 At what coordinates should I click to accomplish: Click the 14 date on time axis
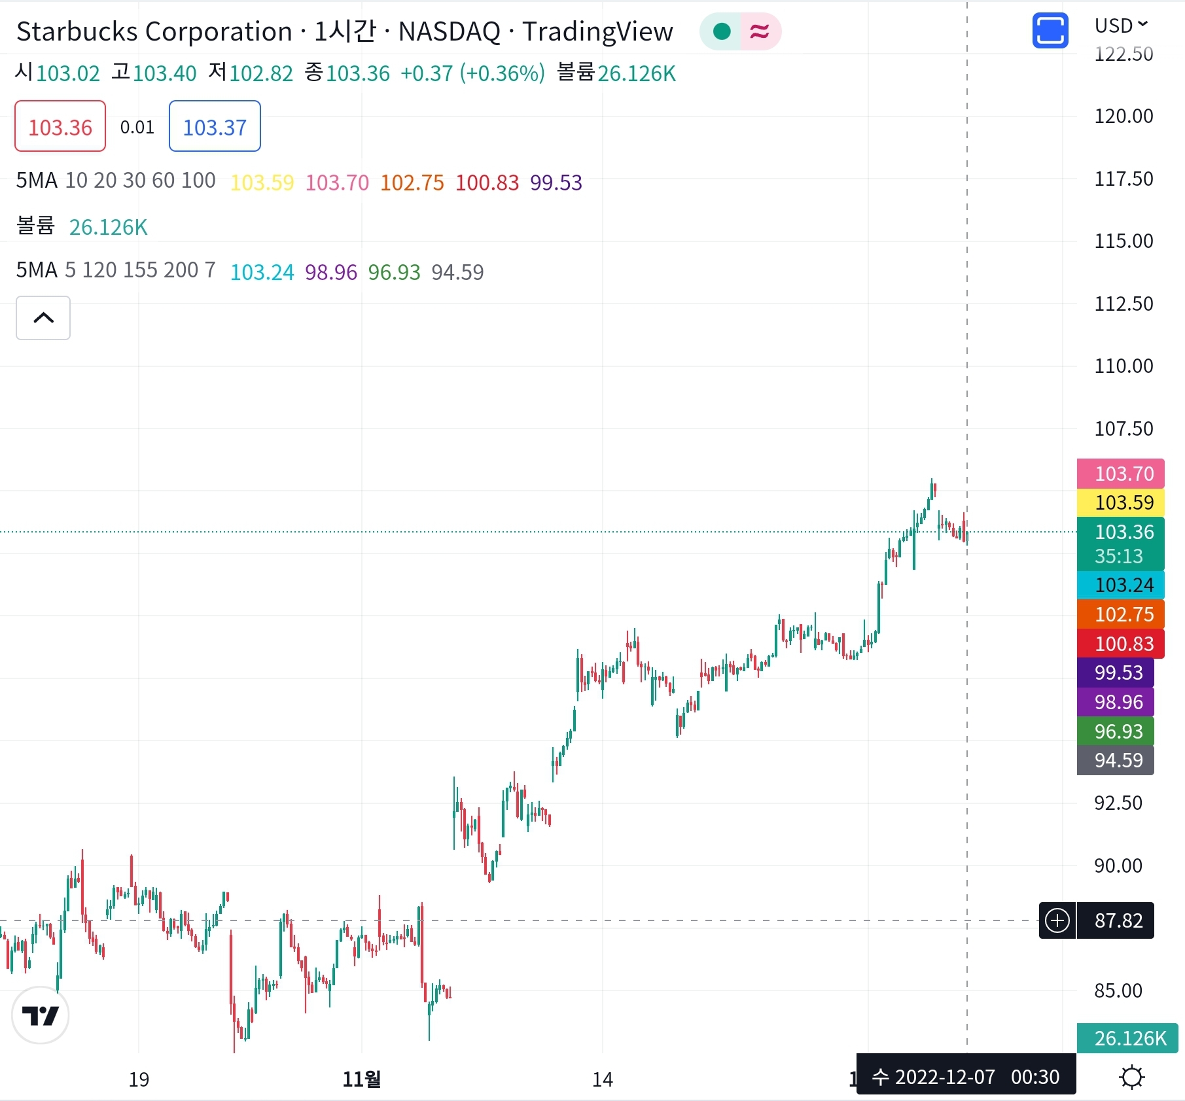click(603, 1079)
